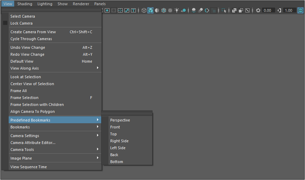Click the exposure value field showing 0.00
This screenshot has width=305, height=180.
[268, 10]
